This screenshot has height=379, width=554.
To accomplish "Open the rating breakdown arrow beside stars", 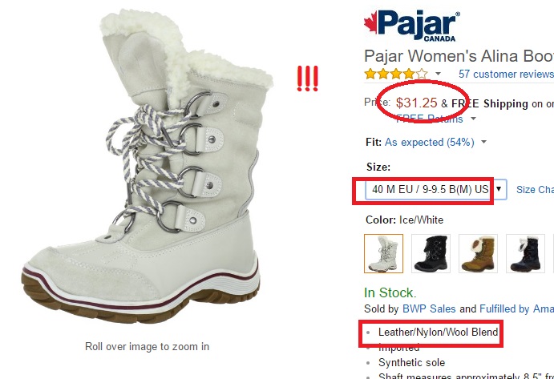I will click(438, 74).
